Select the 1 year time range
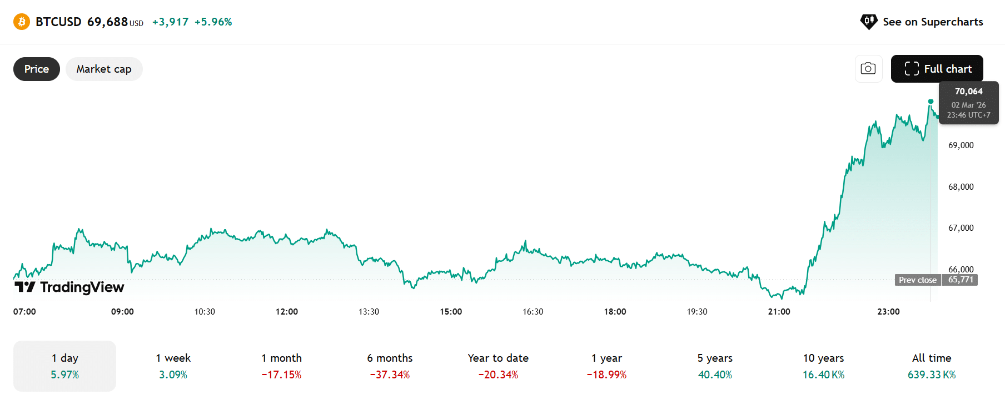Viewport: 1005px width, 405px height. click(x=606, y=366)
